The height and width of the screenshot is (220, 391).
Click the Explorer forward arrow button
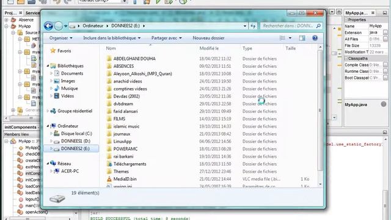point(59,26)
